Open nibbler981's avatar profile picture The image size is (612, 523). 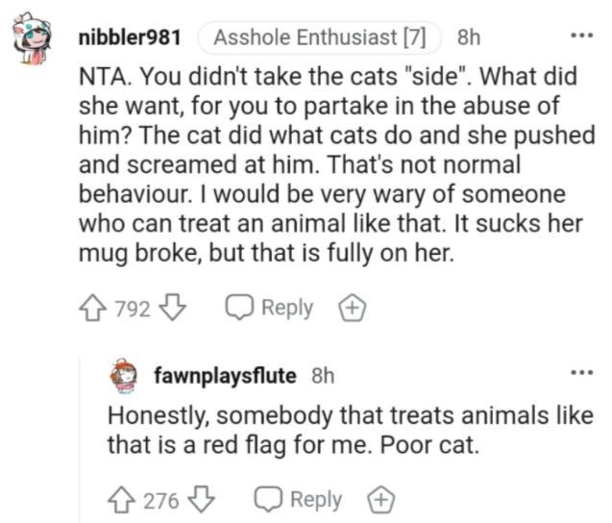click(x=32, y=38)
